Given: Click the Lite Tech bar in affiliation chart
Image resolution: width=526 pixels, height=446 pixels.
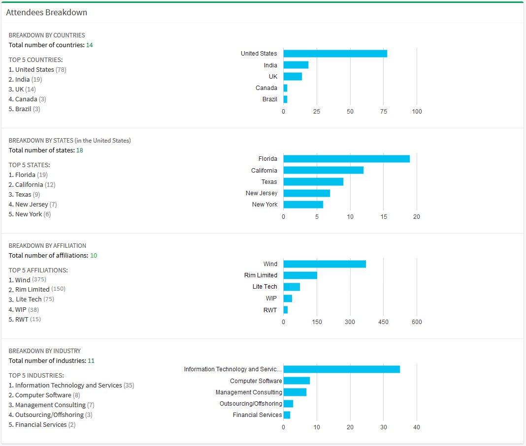Looking at the screenshot, I should click(292, 287).
